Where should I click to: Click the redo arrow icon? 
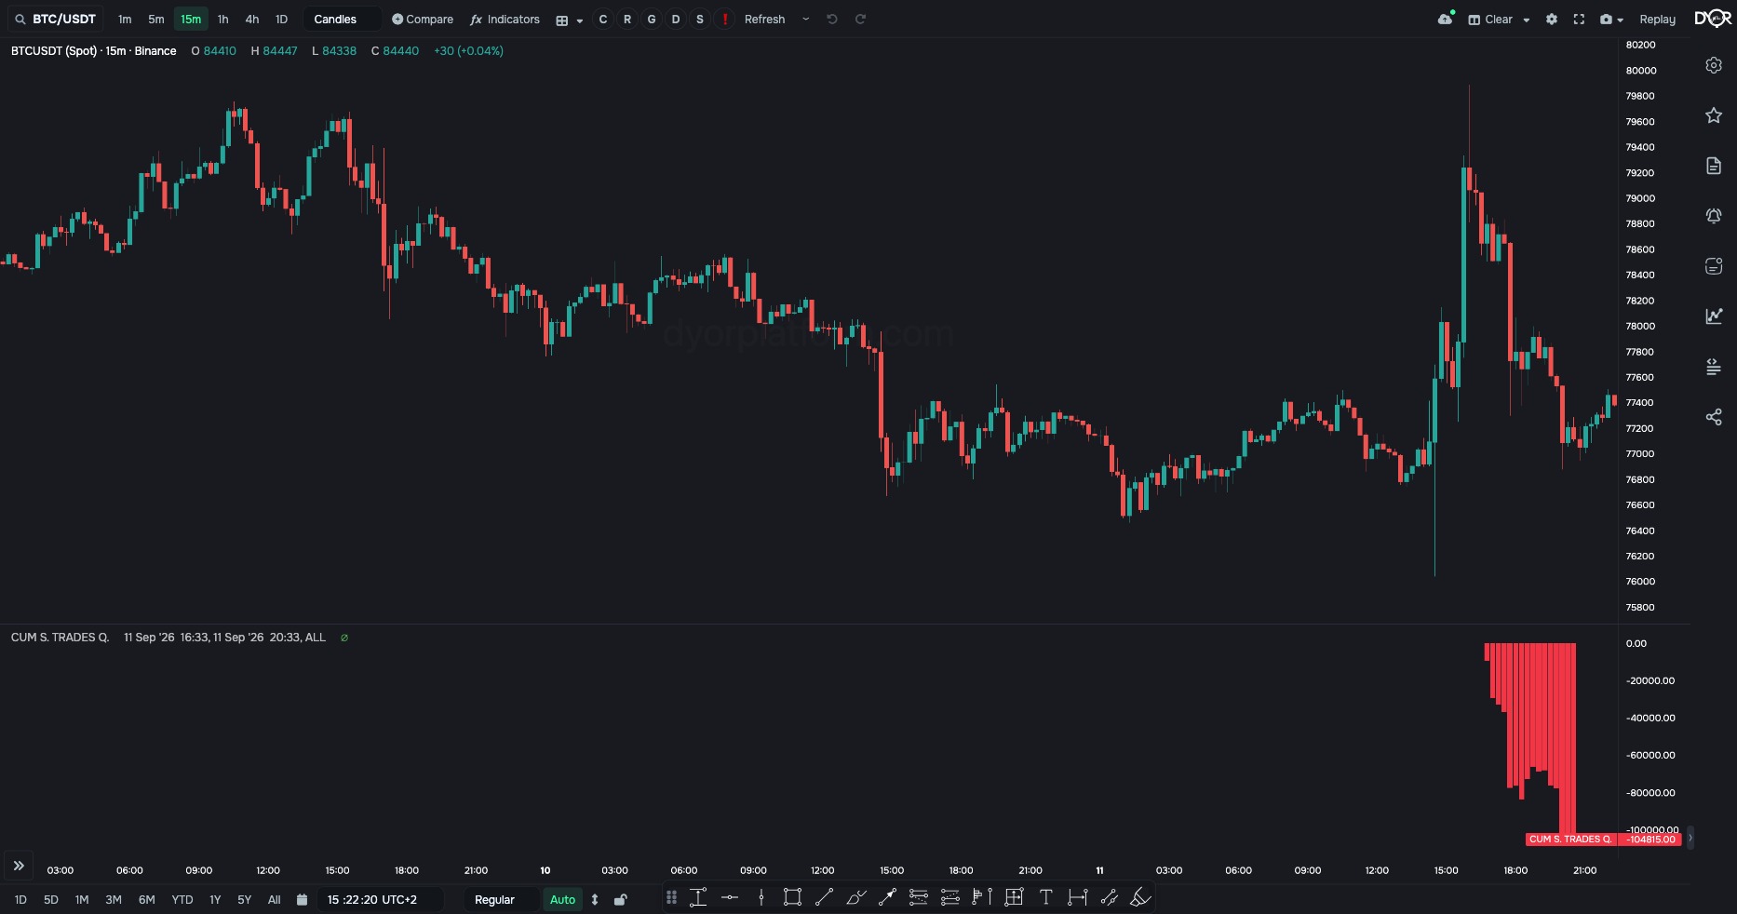coord(861,19)
